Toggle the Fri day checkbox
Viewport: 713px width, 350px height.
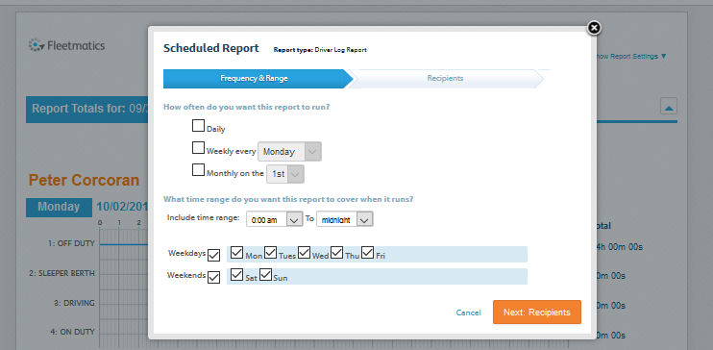[368, 252]
